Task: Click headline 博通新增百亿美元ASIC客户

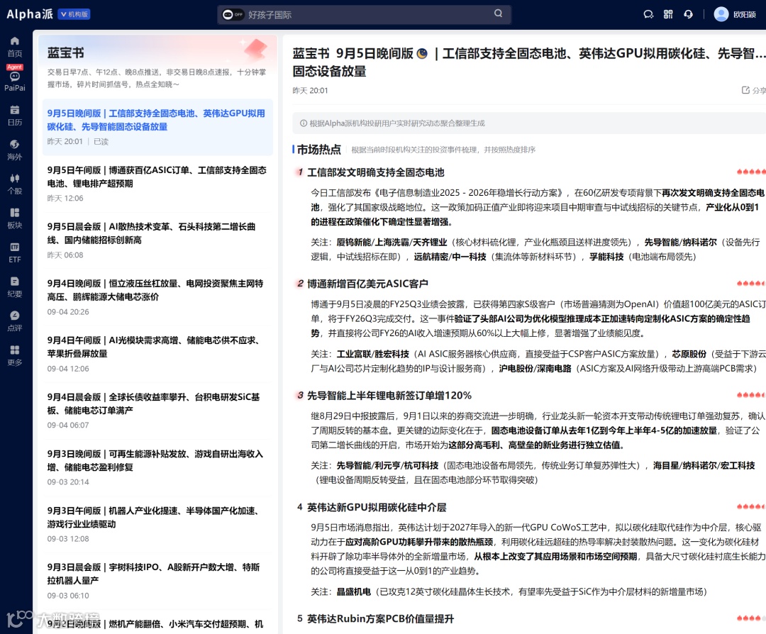Action: coord(367,284)
